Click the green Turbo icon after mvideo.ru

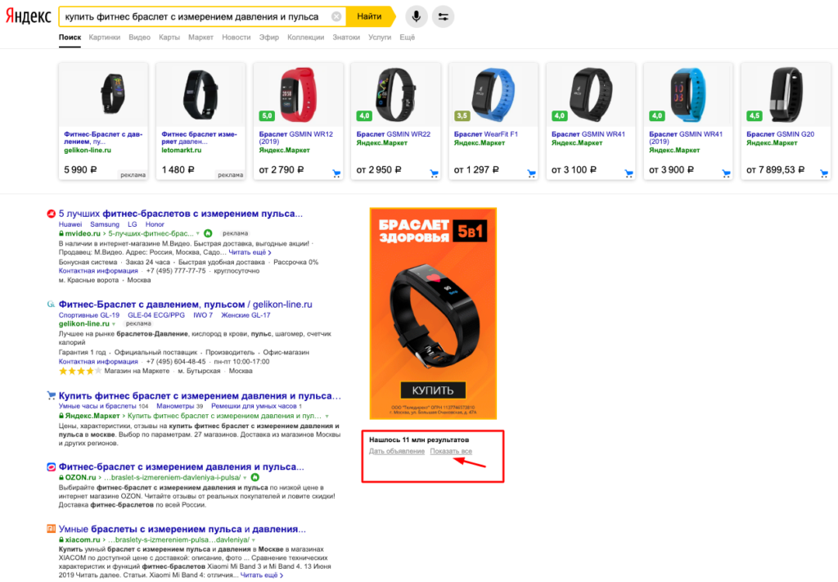click(208, 233)
